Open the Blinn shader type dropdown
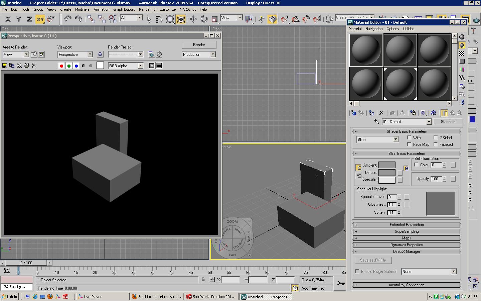Image resolution: width=481 pixels, height=301 pixels. click(395, 139)
